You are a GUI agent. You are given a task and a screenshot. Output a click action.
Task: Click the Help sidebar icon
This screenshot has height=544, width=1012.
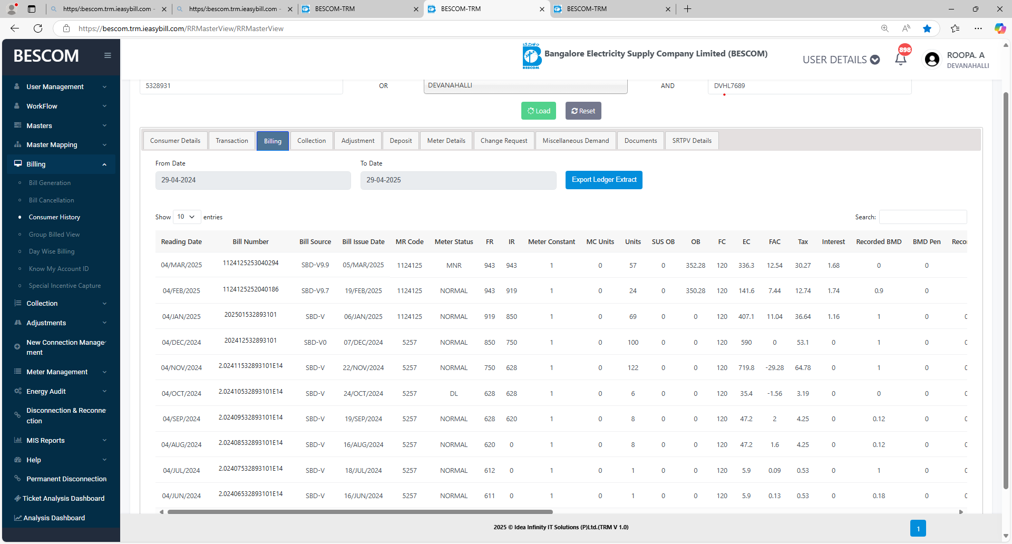click(x=17, y=460)
